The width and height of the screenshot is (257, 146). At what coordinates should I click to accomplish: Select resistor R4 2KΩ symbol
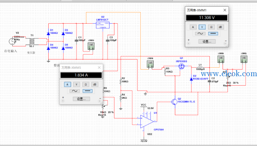(x=121, y=98)
